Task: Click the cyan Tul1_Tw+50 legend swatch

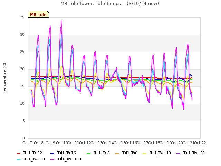Action: pos(18,160)
